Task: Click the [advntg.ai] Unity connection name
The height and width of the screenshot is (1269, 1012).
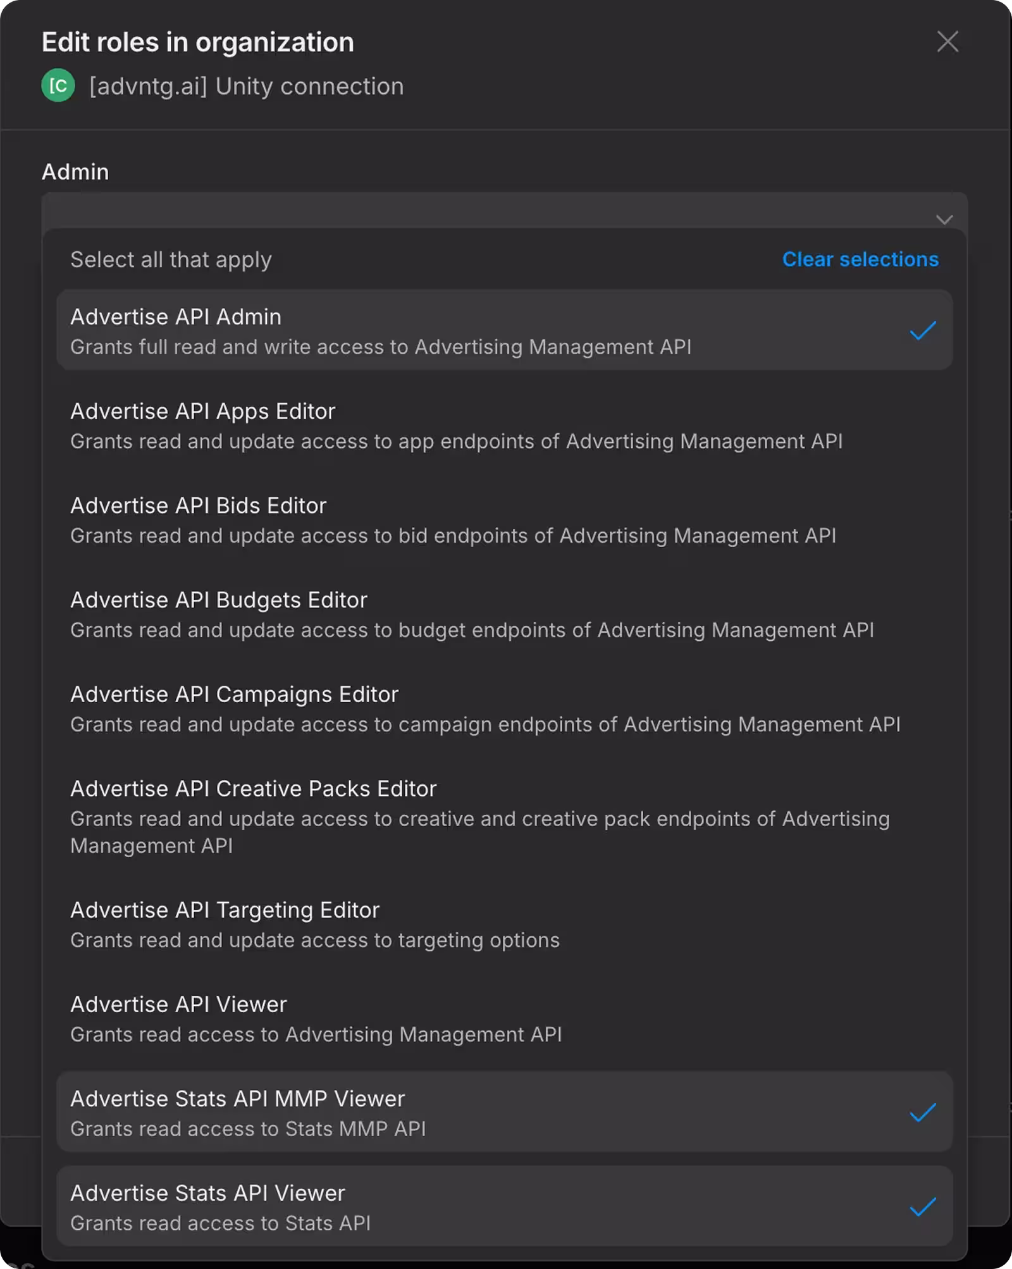Action: pyautogui.click(x=246, y=86)
